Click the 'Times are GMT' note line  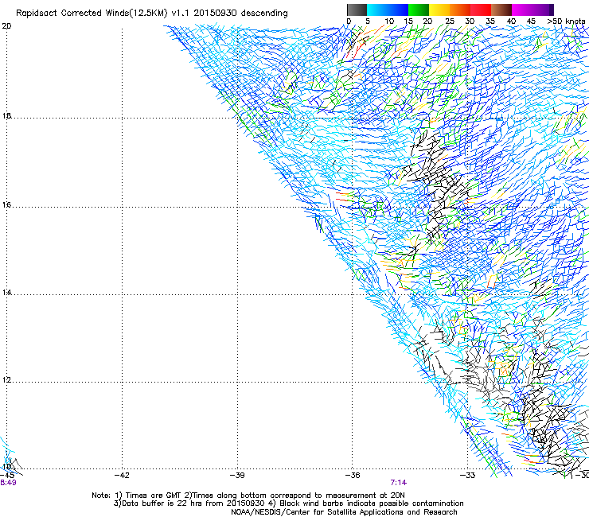pos(248,496)
